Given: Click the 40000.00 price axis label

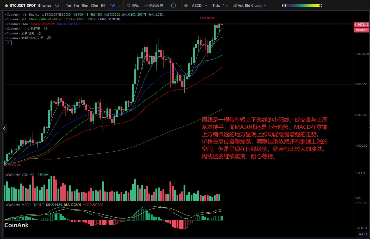Looking at the screenshot, I should (x=361, y=146).
